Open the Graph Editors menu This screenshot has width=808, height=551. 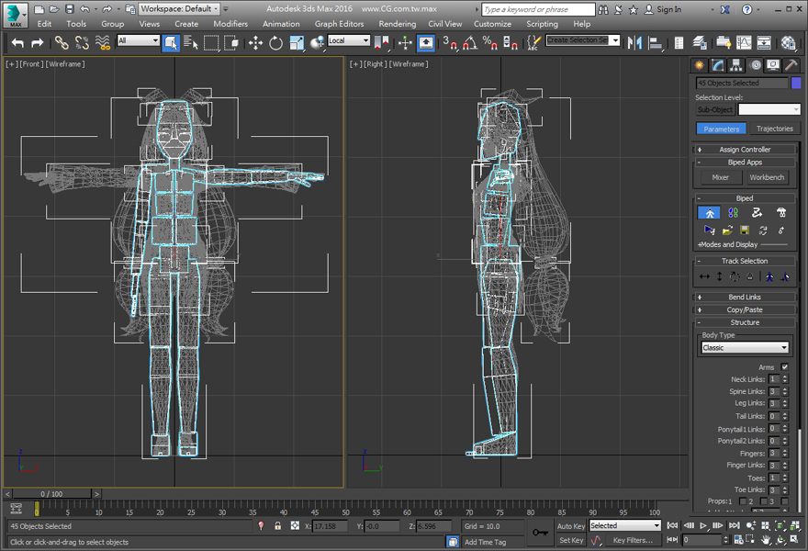(x=339, y=24)
